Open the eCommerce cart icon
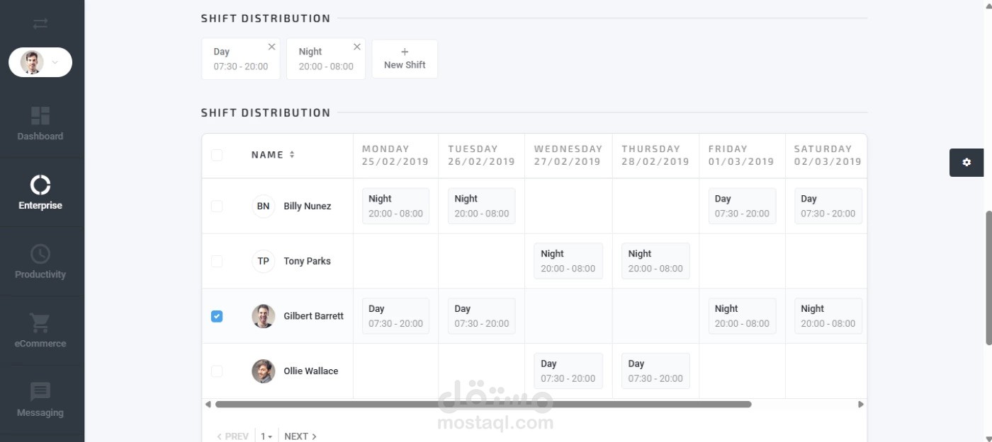Image resolution: width=992 pixels, height=442 pixels. pos(40,323)
